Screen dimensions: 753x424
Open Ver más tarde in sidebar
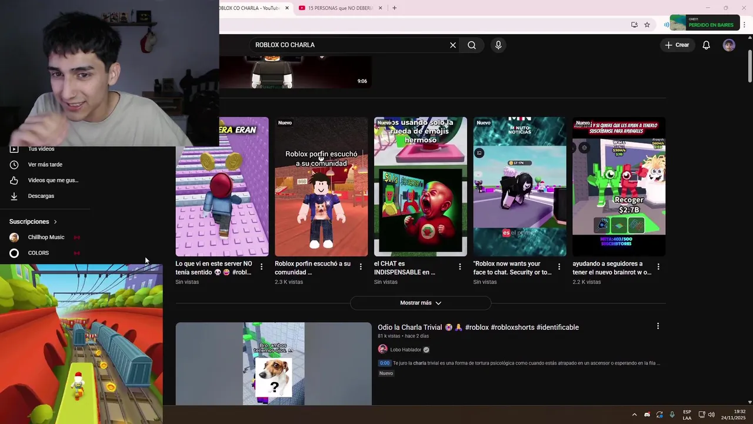45,164
